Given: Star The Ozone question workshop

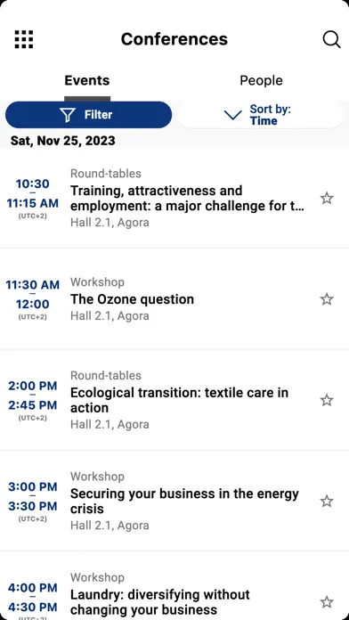Looking at the screenshot, I should point(327,299).
